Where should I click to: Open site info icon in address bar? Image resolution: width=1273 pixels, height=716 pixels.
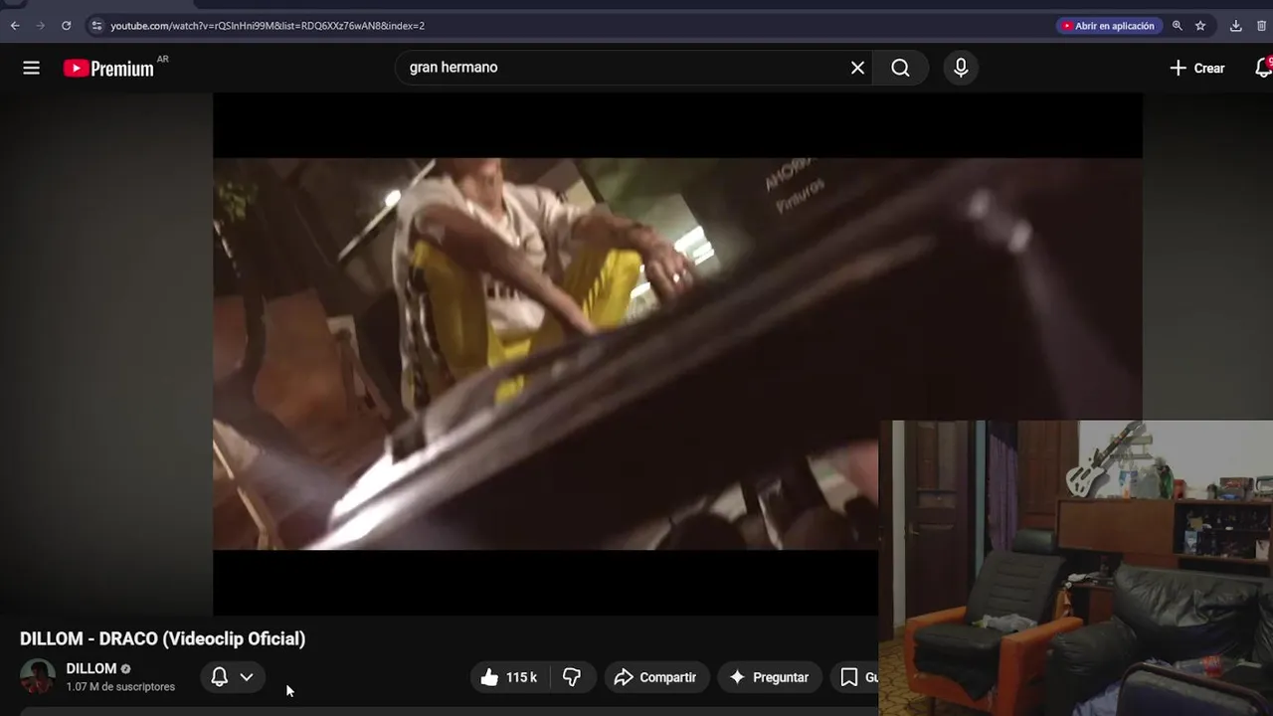coord(96,26)
